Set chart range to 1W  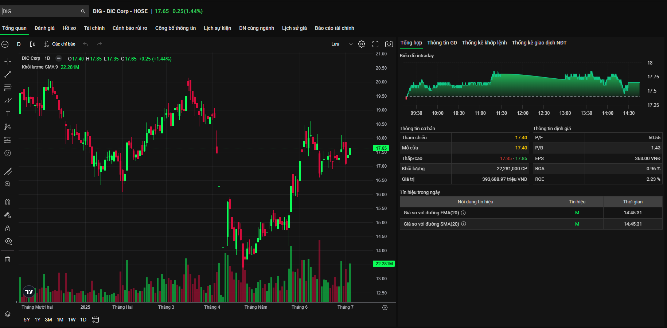click(x=72, y=320)
